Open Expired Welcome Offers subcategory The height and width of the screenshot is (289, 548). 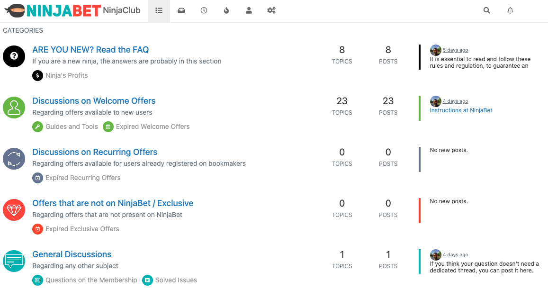[153, 126]
